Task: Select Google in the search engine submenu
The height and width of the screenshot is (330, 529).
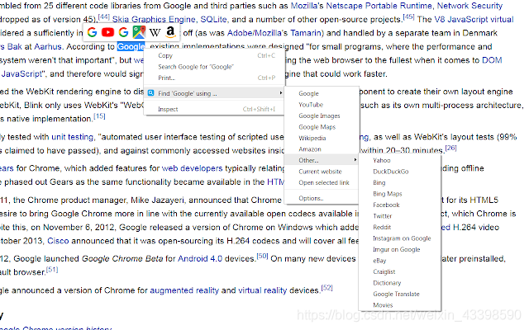Action: [322, 93]
